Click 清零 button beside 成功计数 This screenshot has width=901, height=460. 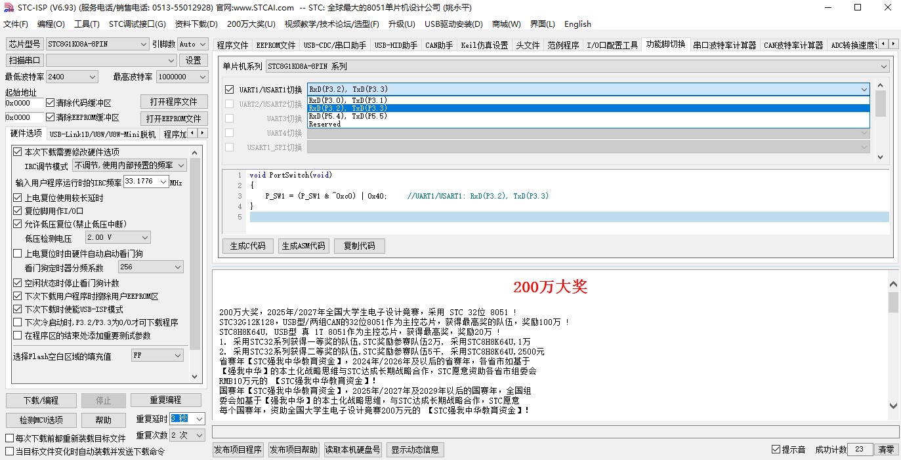tap(886, 450)
